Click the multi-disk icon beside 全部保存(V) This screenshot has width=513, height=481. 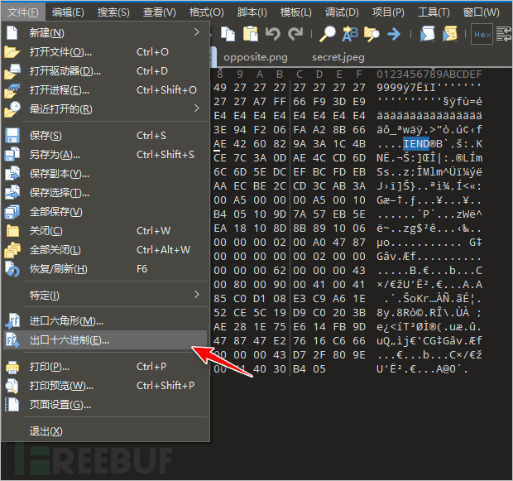[x=12, y=212]
